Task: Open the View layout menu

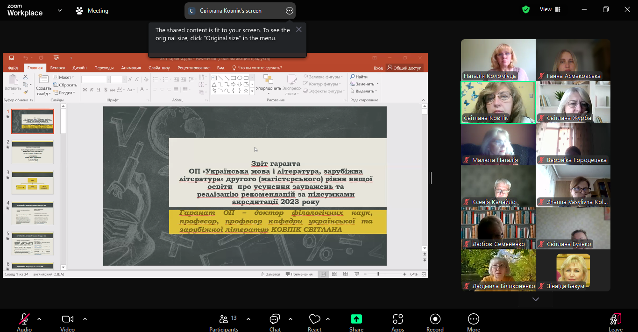Action: click(x=550, y=9)
